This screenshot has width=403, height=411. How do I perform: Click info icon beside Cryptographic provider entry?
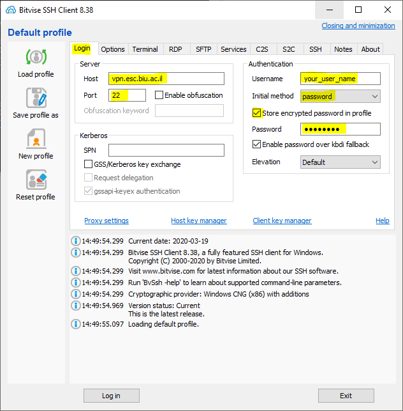coord(76,294)
